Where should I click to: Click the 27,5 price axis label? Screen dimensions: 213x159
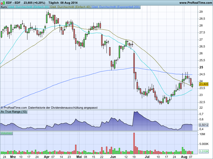point(202,33)
